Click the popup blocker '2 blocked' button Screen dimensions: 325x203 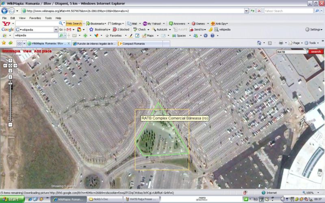click(x=121, y=30)
